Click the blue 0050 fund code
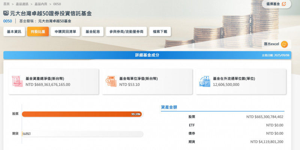 pos(7,21)
